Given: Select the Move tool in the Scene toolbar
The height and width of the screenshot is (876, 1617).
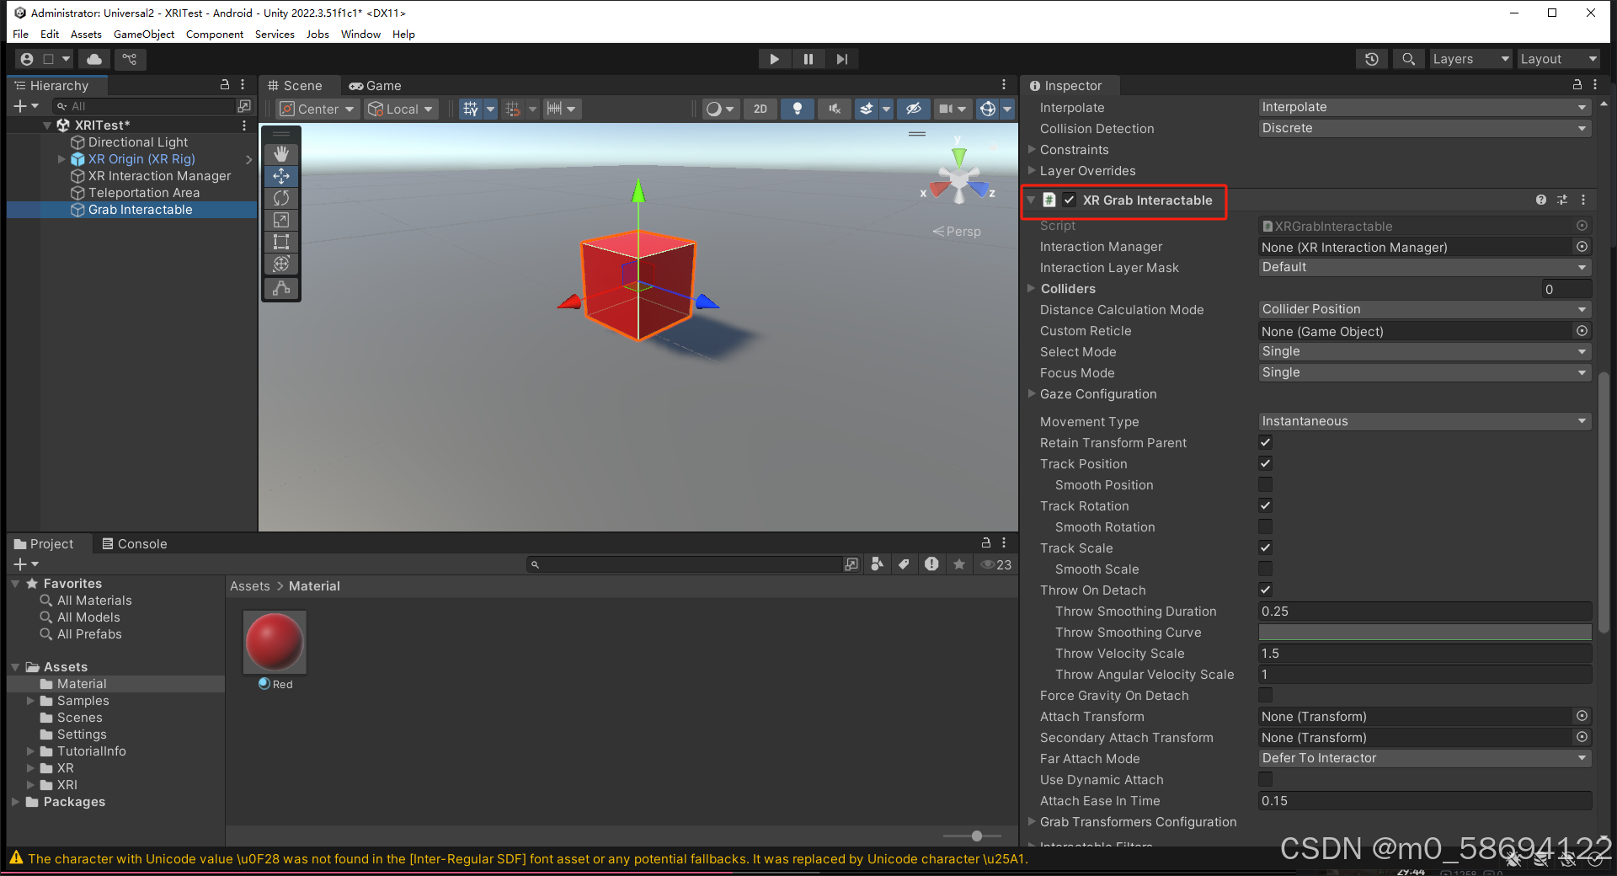Looking at the screenshot, I should click(280, 176).
